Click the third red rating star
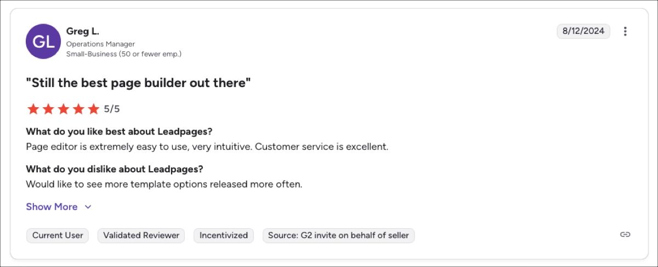The width and height of the screenshot is (658, 267). coord(64,109)
